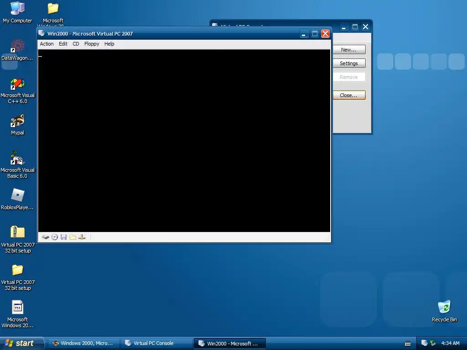Select the Microsoft Visual C++ 6.0 shortcut
The height and width of the screenshot is (350, 467).
[x=17, y=91]
